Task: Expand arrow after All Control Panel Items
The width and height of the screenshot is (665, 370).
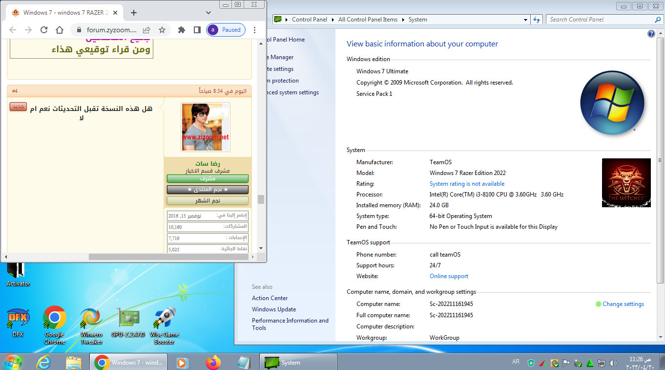Action: click(x=403, y=20)
